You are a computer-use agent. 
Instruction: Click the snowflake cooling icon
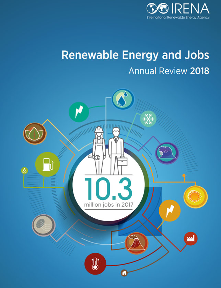(x=149, y=119)
